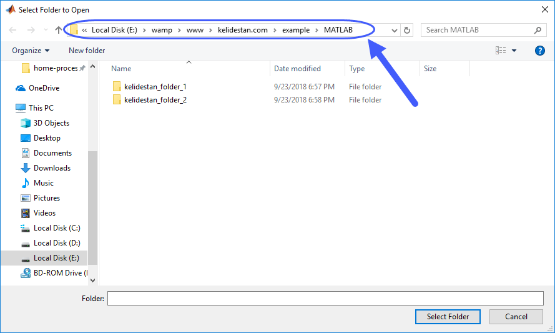Open Music in the sidebar
The image size is (555, 333).
(44, 183)
